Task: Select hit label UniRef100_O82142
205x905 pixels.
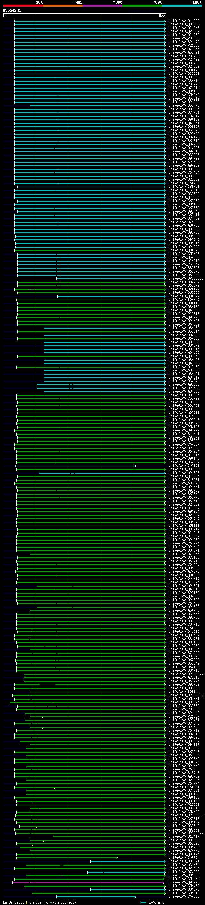Action: (x=184, y=137)
